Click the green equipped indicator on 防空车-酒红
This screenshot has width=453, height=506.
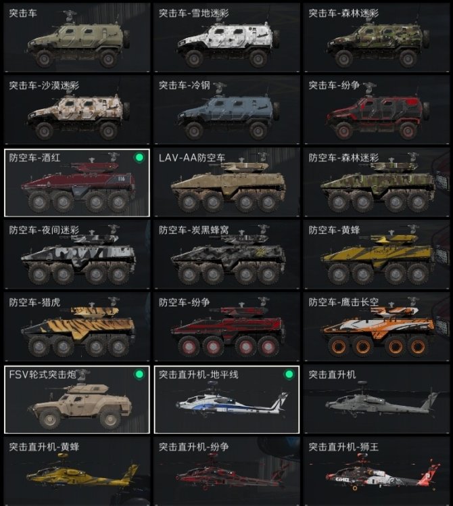[139, 158]
